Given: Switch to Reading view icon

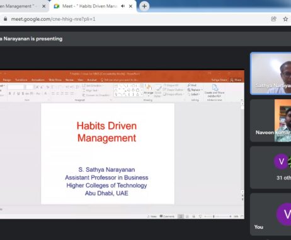Looking at the screenshot, I should tap(193, 217).
